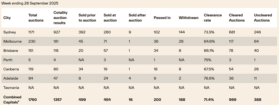Click the Sydney row label

click(10, 32)
